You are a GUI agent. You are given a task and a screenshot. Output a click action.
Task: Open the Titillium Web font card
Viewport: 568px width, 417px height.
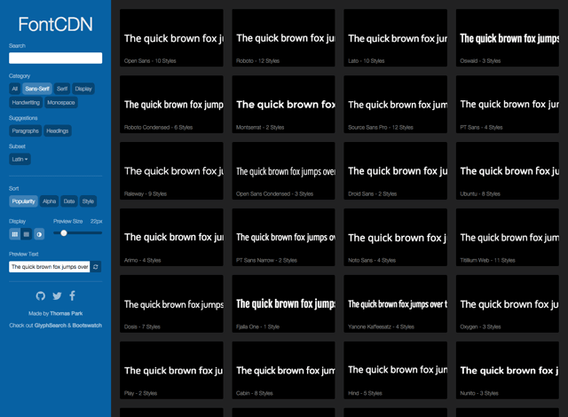click(x=508, y=238)
